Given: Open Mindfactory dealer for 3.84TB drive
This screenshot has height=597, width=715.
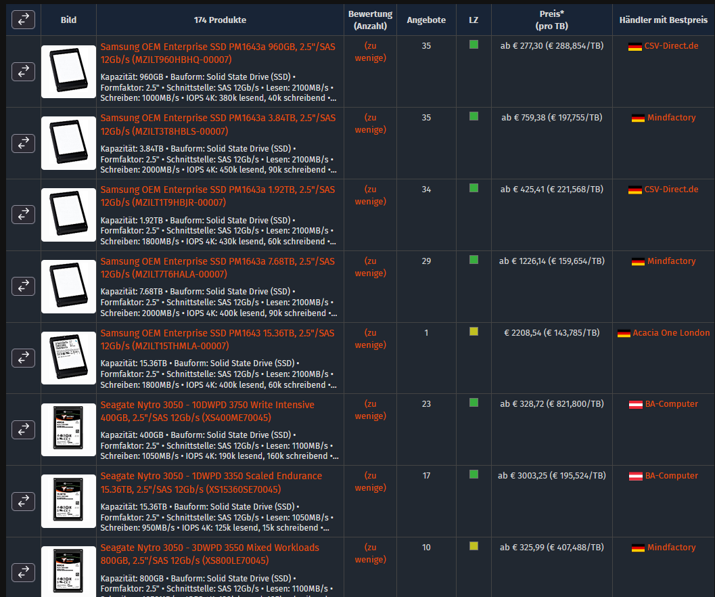Looking at the screenshot, I should [x=672, y=117].
